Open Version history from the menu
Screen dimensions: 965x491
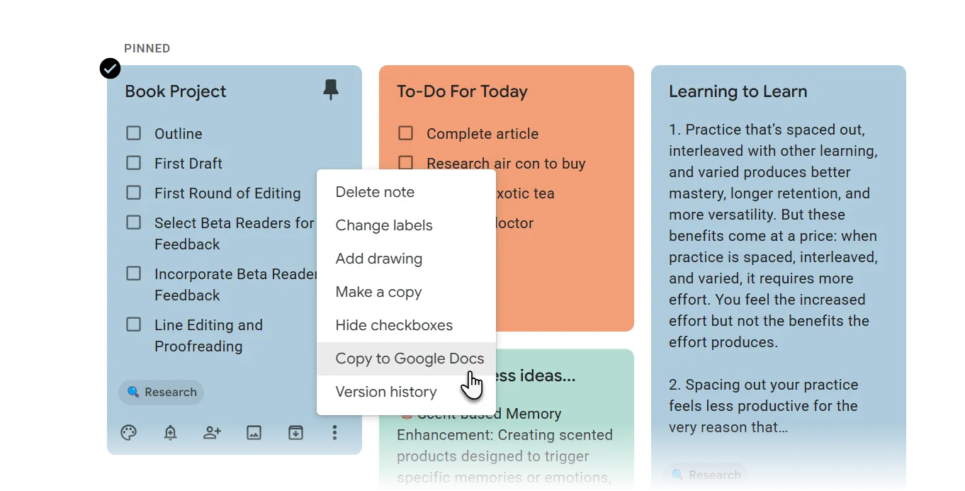(386, 391)
